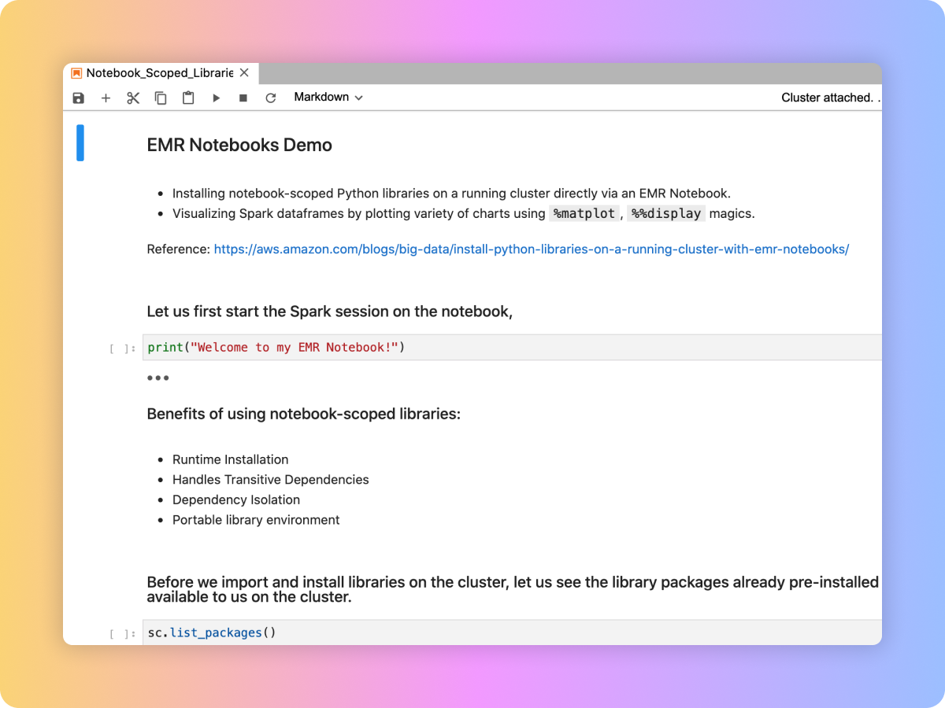Open the AWS install-python-libraries blog link

(x=531, y=249)
